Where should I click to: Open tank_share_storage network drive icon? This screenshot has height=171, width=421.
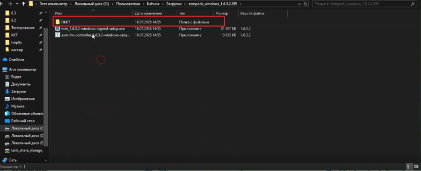(7, 150)
